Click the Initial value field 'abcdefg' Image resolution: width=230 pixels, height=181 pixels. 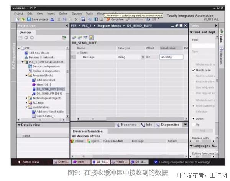pyautogui.click(x=171, y=57)
